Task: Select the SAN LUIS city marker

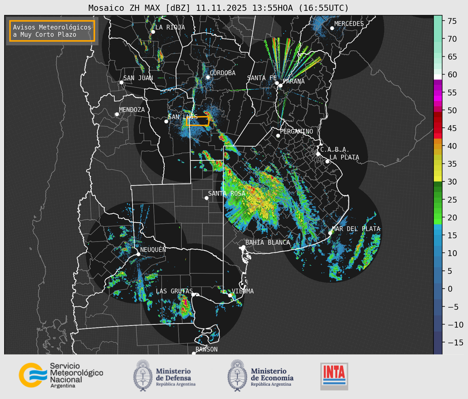Action: (x=166, y=122)
